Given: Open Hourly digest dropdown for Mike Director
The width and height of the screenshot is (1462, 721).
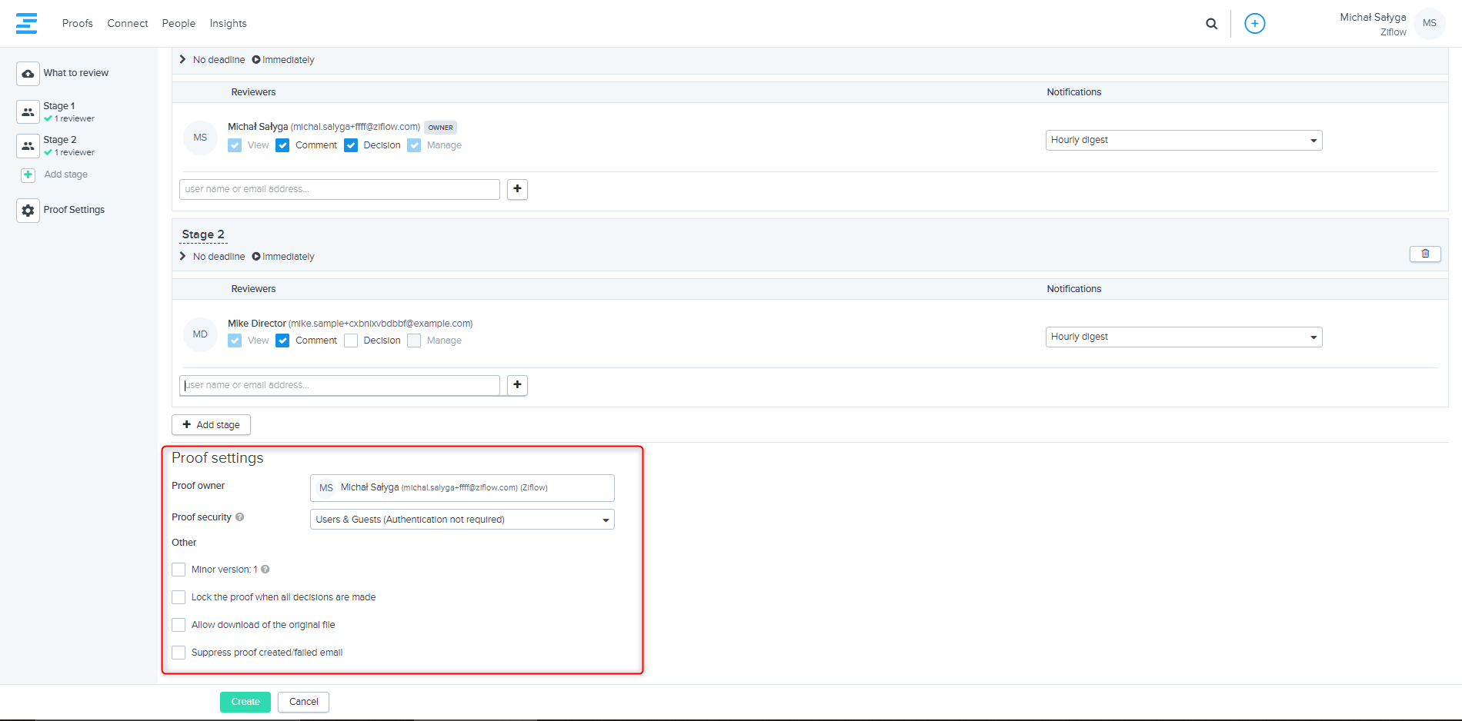Looking at the screenshot, I should [1183, 337].
